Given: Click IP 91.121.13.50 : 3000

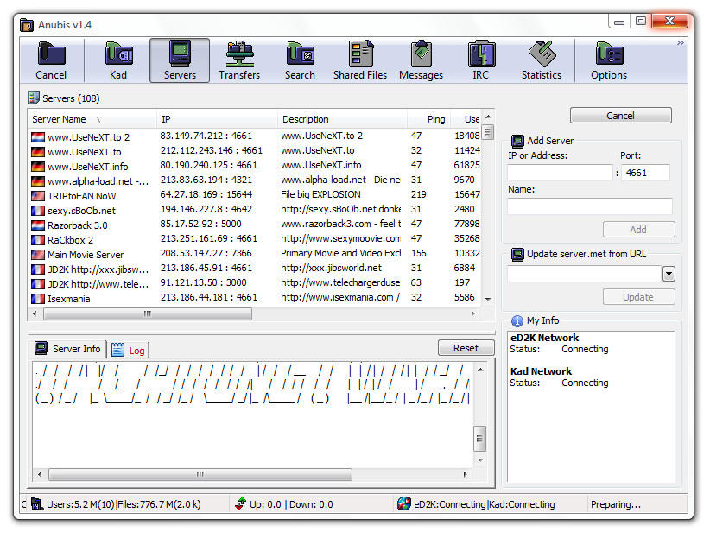Looking at the screenshot, I should (x=203, y=282).
